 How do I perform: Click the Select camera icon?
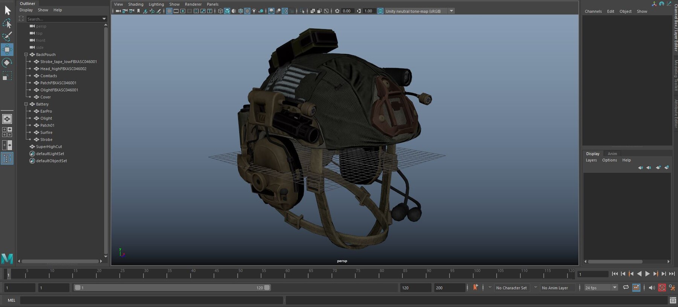[118, 11]
